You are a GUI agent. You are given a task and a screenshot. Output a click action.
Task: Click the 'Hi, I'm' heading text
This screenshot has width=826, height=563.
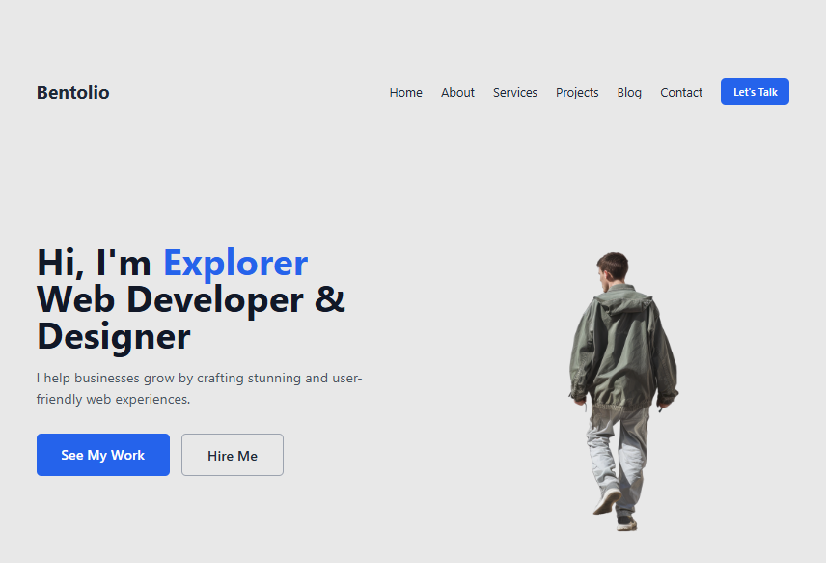[94, 263]
